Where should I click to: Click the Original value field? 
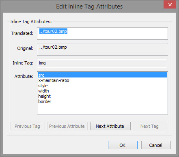[102, 49]
